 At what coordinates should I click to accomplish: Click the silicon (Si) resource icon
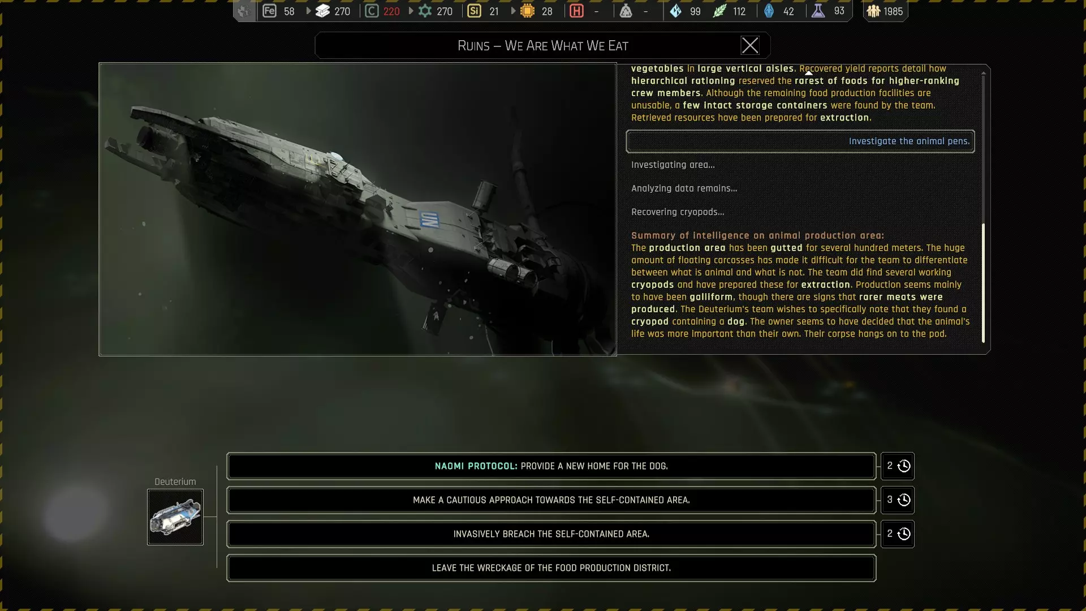pyautogui.click(x=474, y=11)
